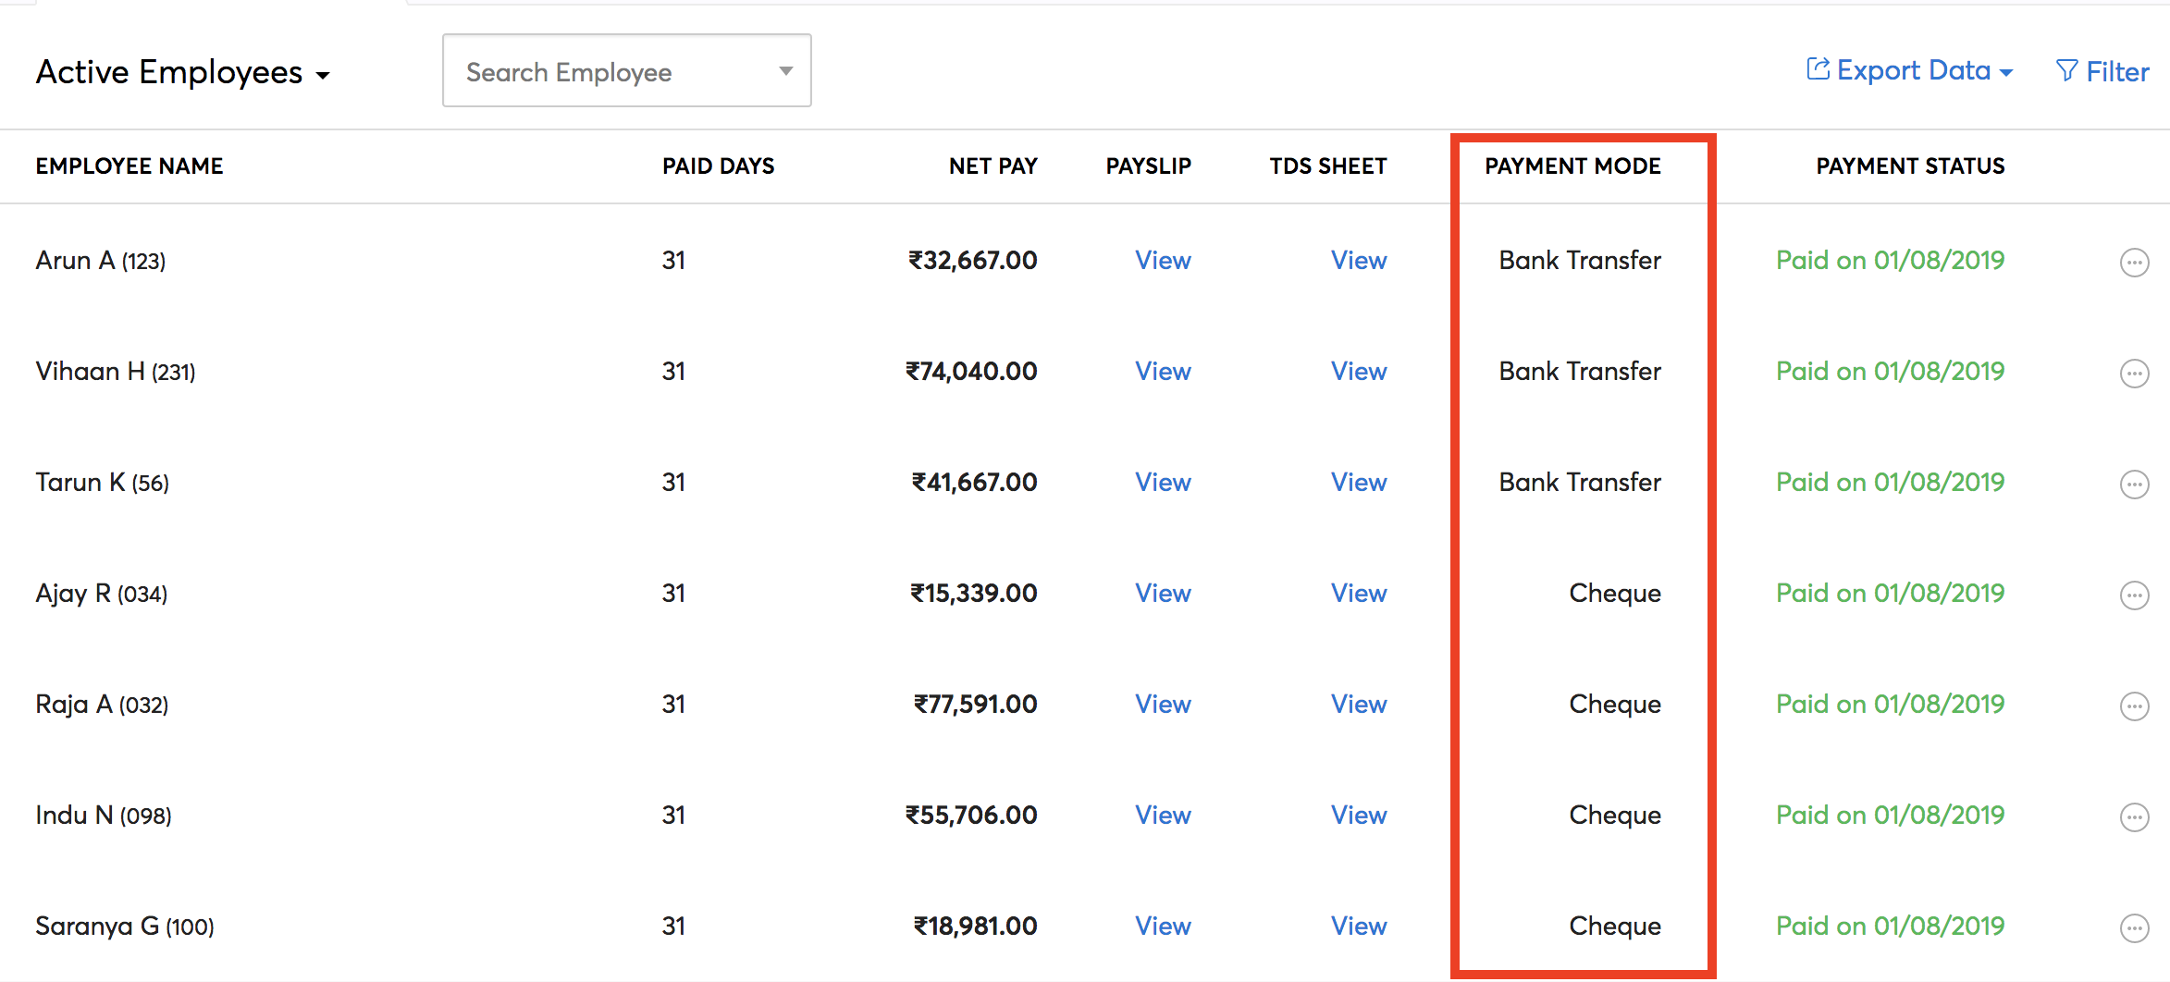View payslip for Saranya G
The width and height of the screenshot is (2170, 982).
1163,927
